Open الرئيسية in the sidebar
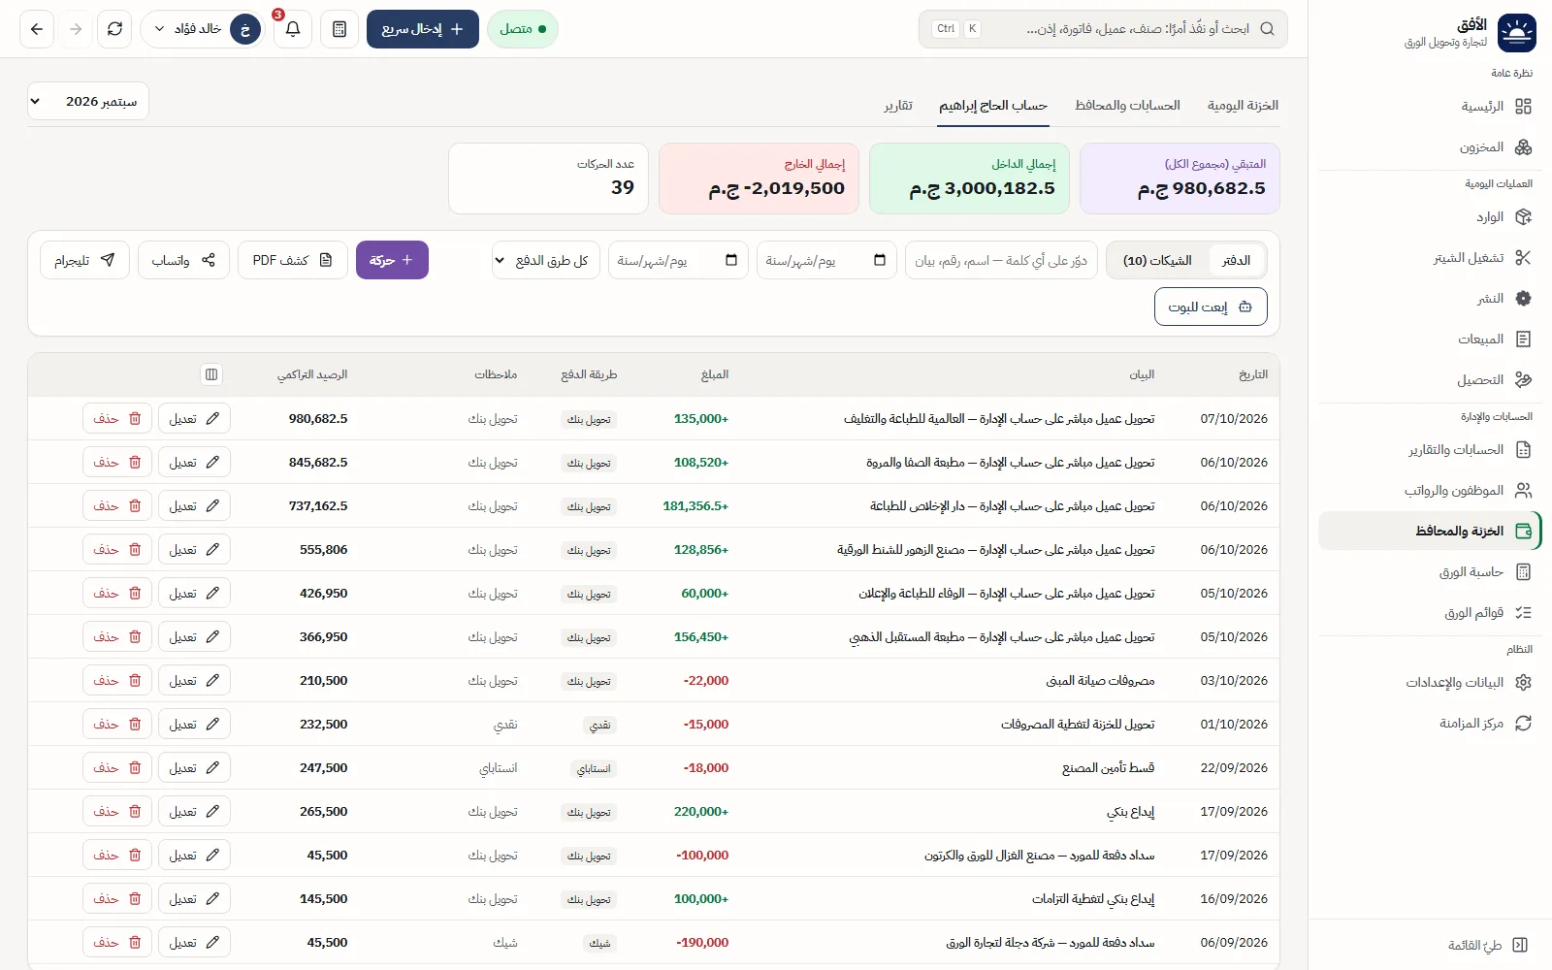Image resolution: width=1552 pixels, height=970 pixels. click(1430, 107)
